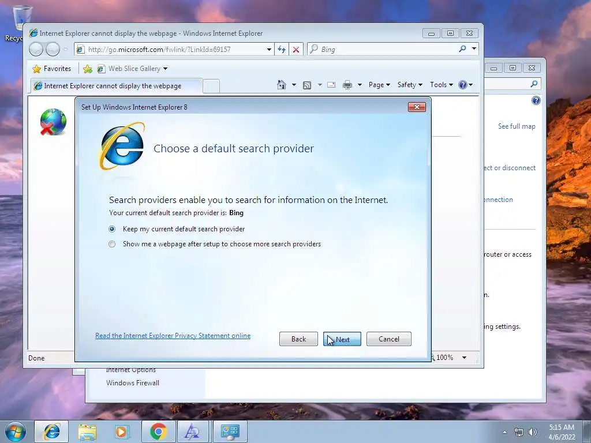
Task: Open the Windows Start menu
Action: click(16, 431)
